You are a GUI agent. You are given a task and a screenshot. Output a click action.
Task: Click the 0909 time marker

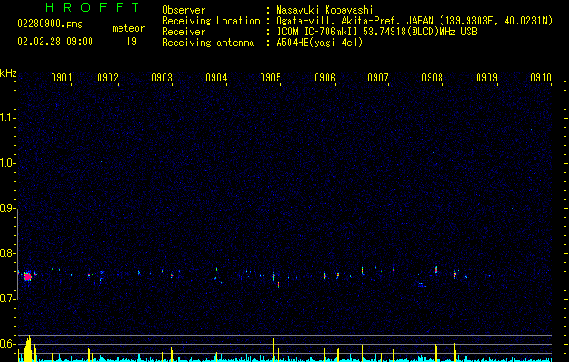[487, 78]
